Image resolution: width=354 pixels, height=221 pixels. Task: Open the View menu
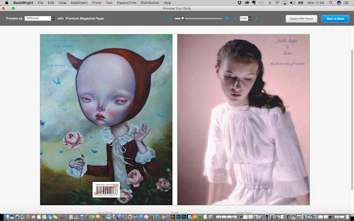point(63,3)
